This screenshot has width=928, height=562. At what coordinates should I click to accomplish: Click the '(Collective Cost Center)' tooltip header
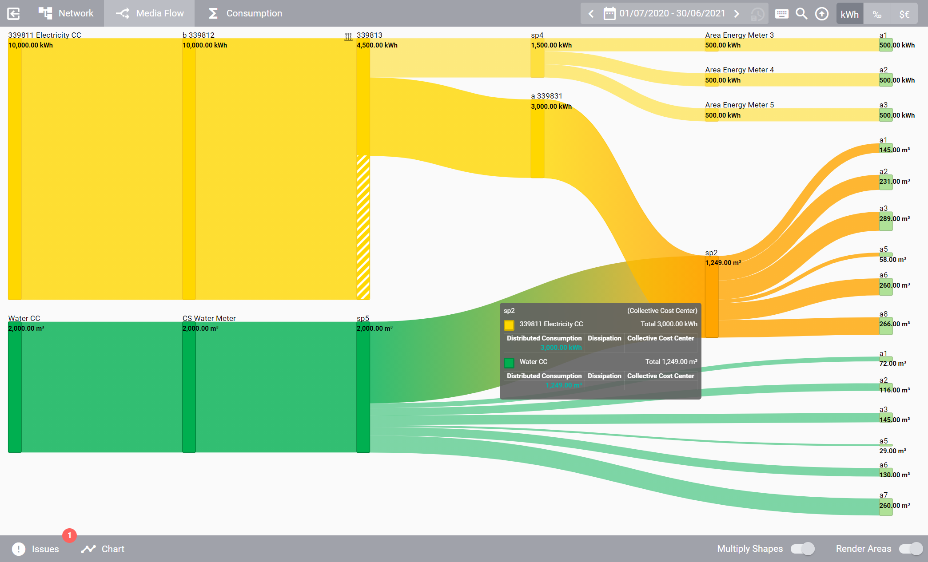(662, 311)
